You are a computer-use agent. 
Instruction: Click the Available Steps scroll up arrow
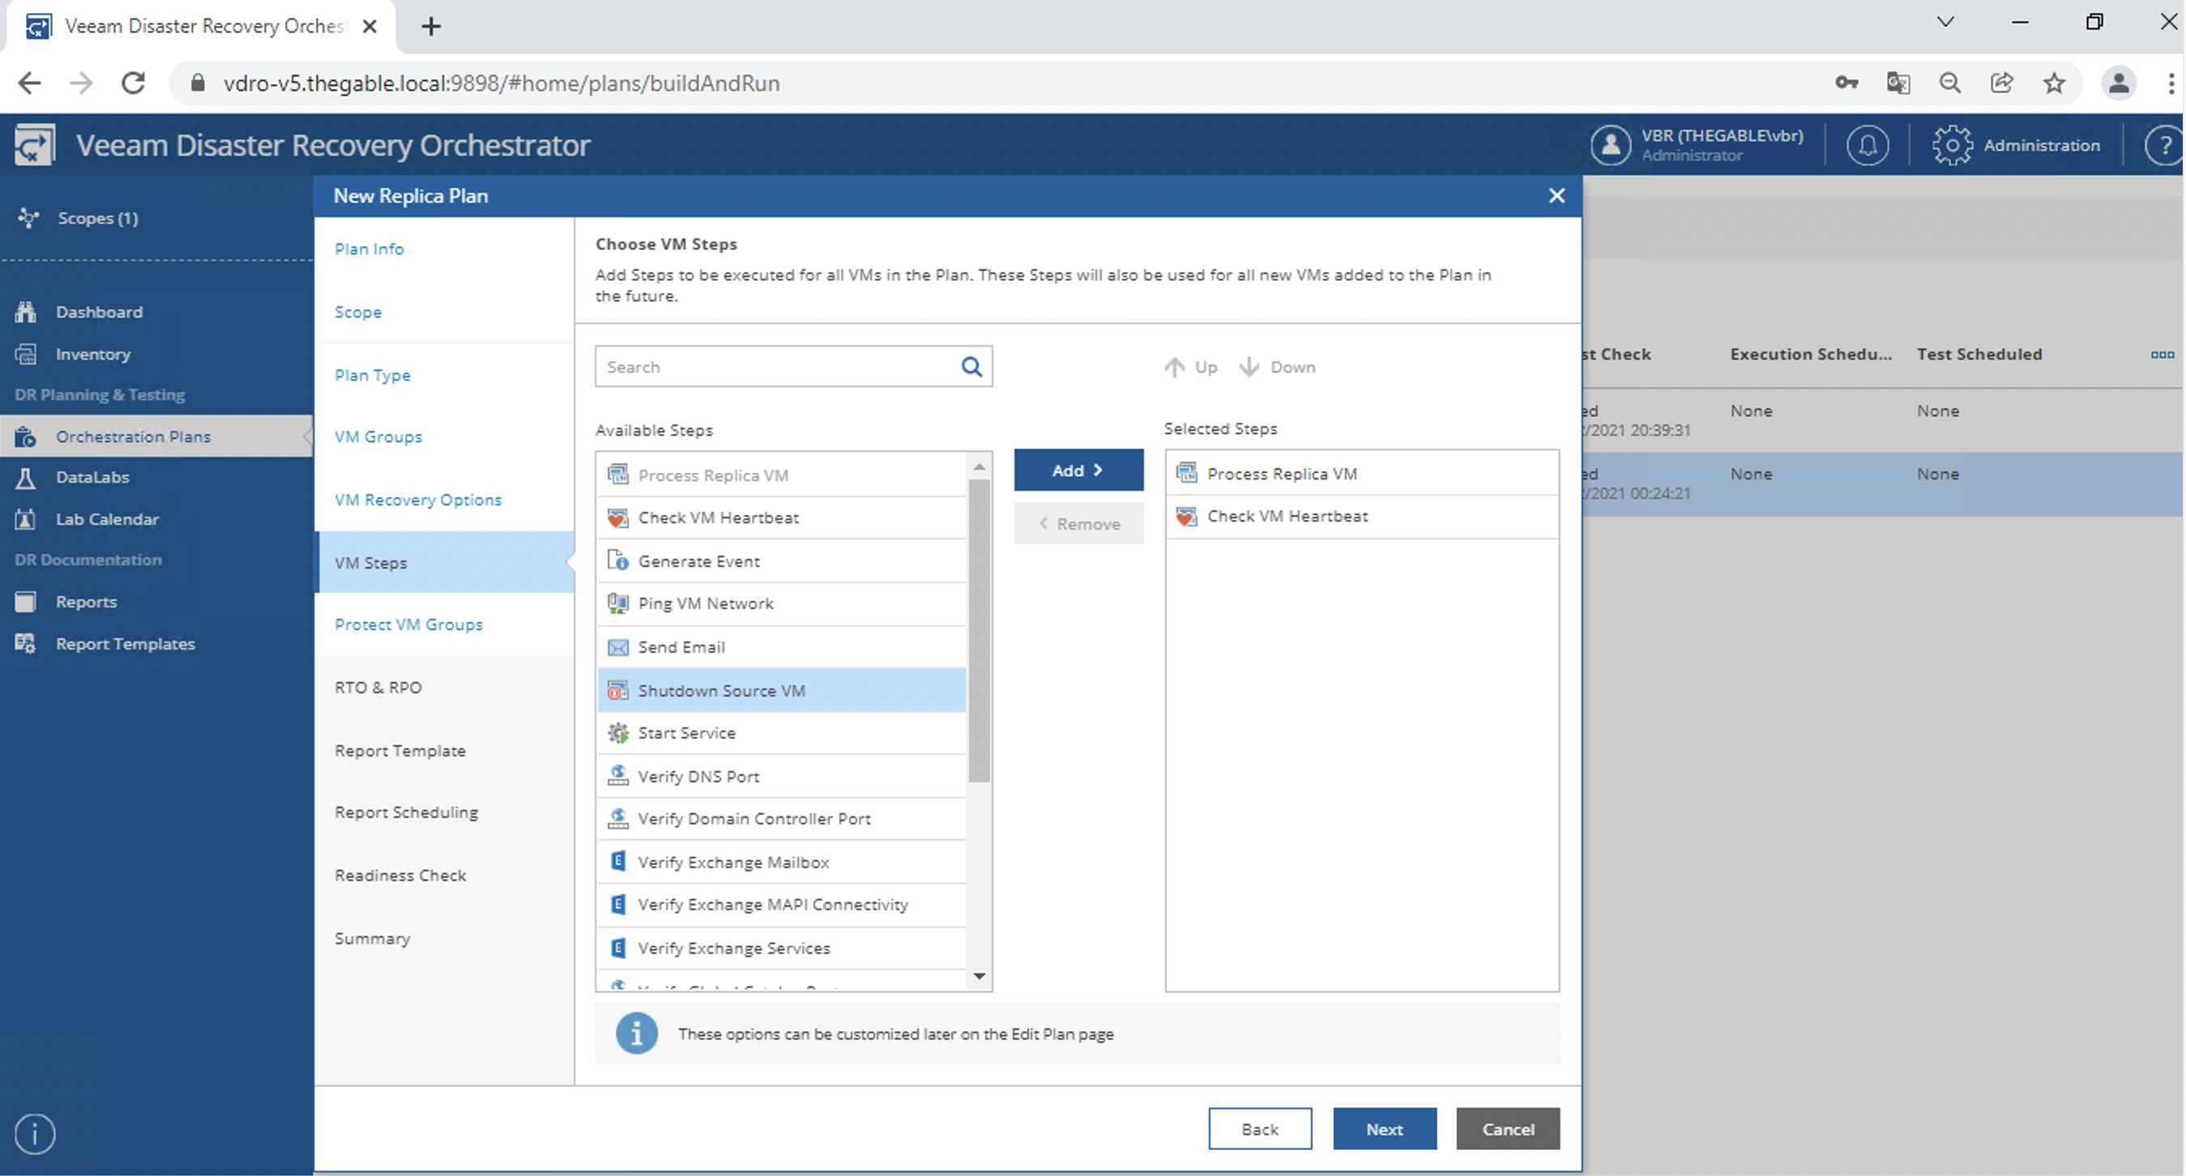click(980, 467)
